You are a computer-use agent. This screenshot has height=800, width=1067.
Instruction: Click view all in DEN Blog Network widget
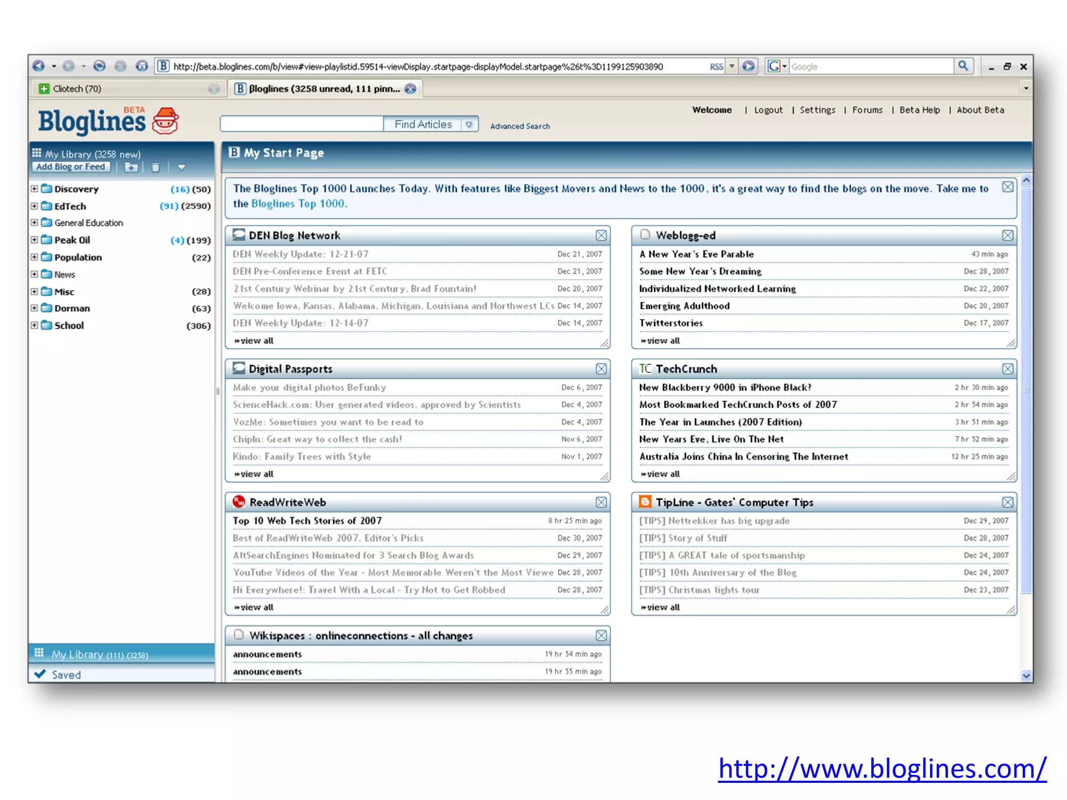(x=254, y=341)
